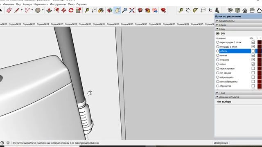Image resolution: width=262 pixels, height=147 pixels.
Task: Switch to 'Сцена №25' tab
Action: pos(57,24)
